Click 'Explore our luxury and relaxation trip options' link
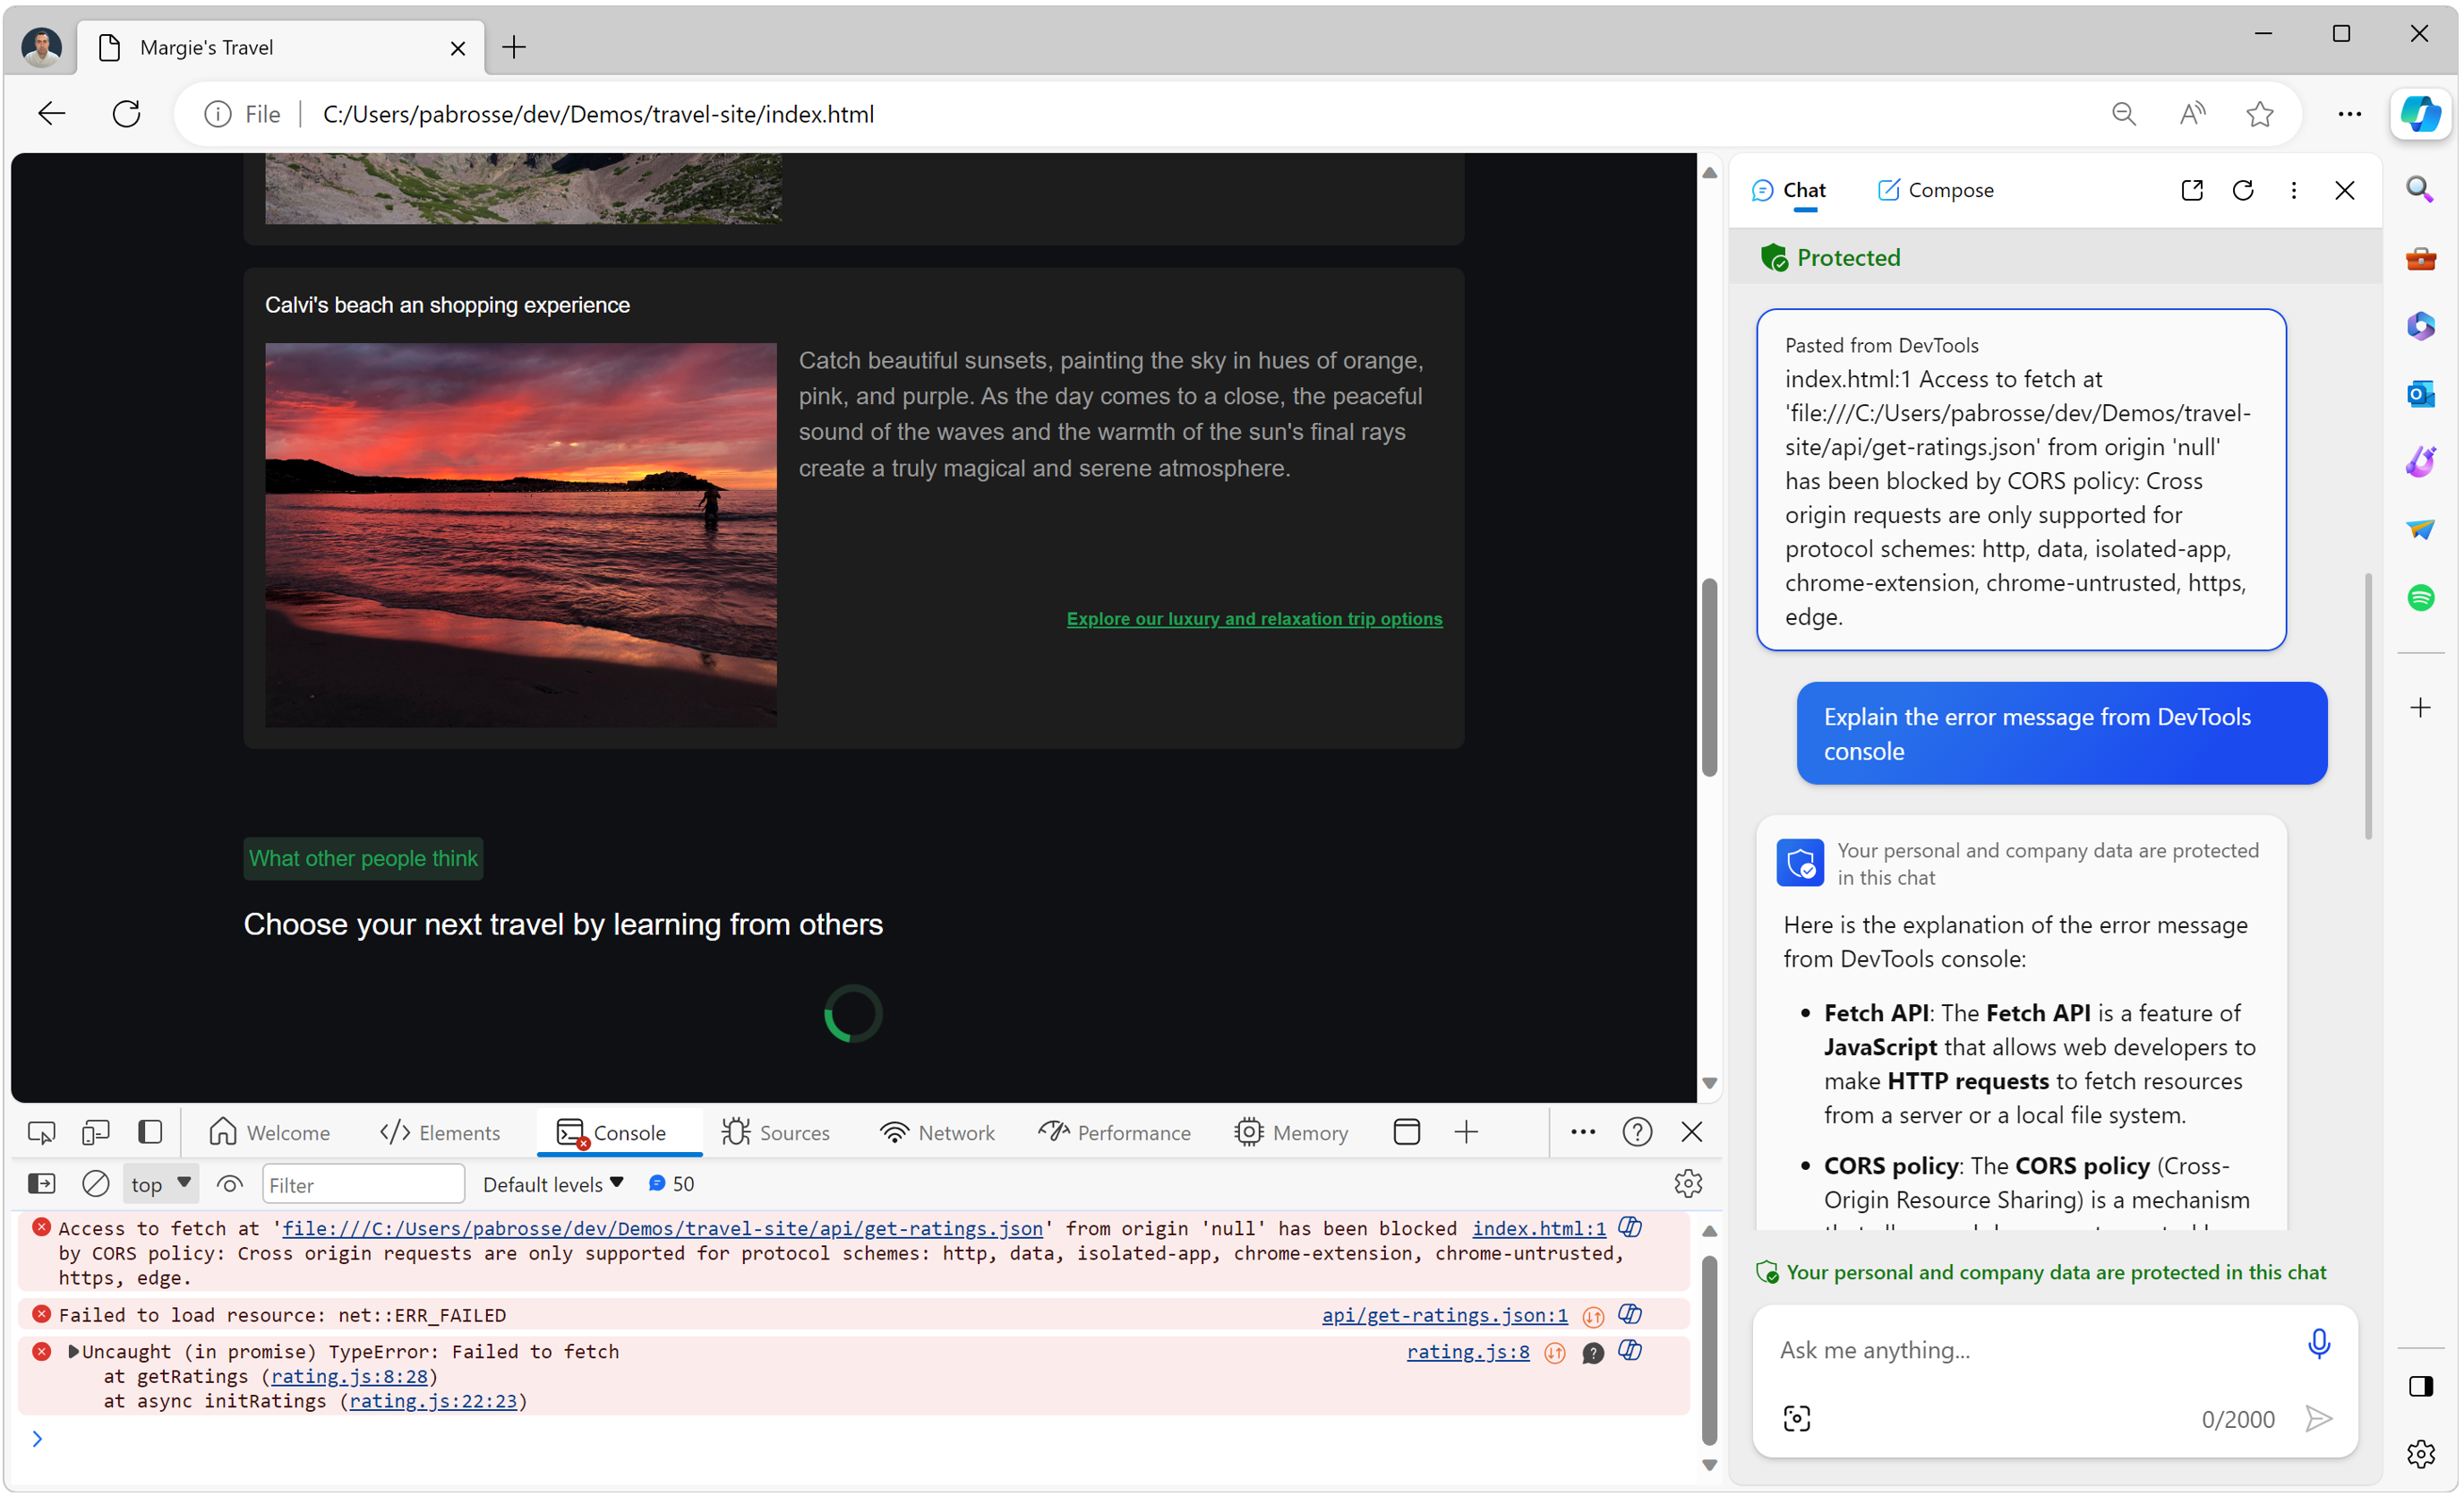This screenshot has height=1496, width=2464. point(1257,618)
